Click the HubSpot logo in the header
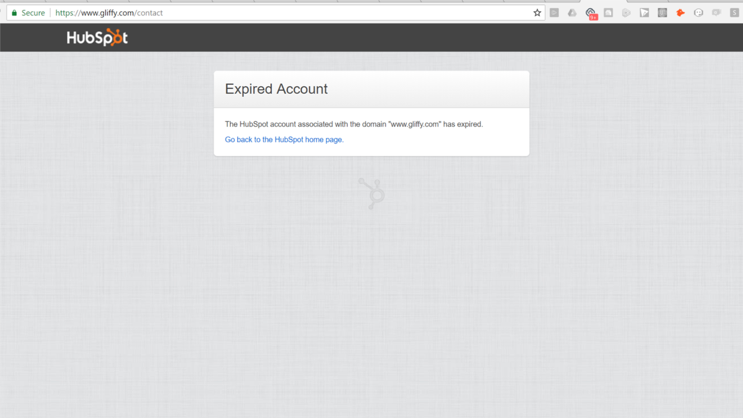743x418 pixels. [97, 37]
